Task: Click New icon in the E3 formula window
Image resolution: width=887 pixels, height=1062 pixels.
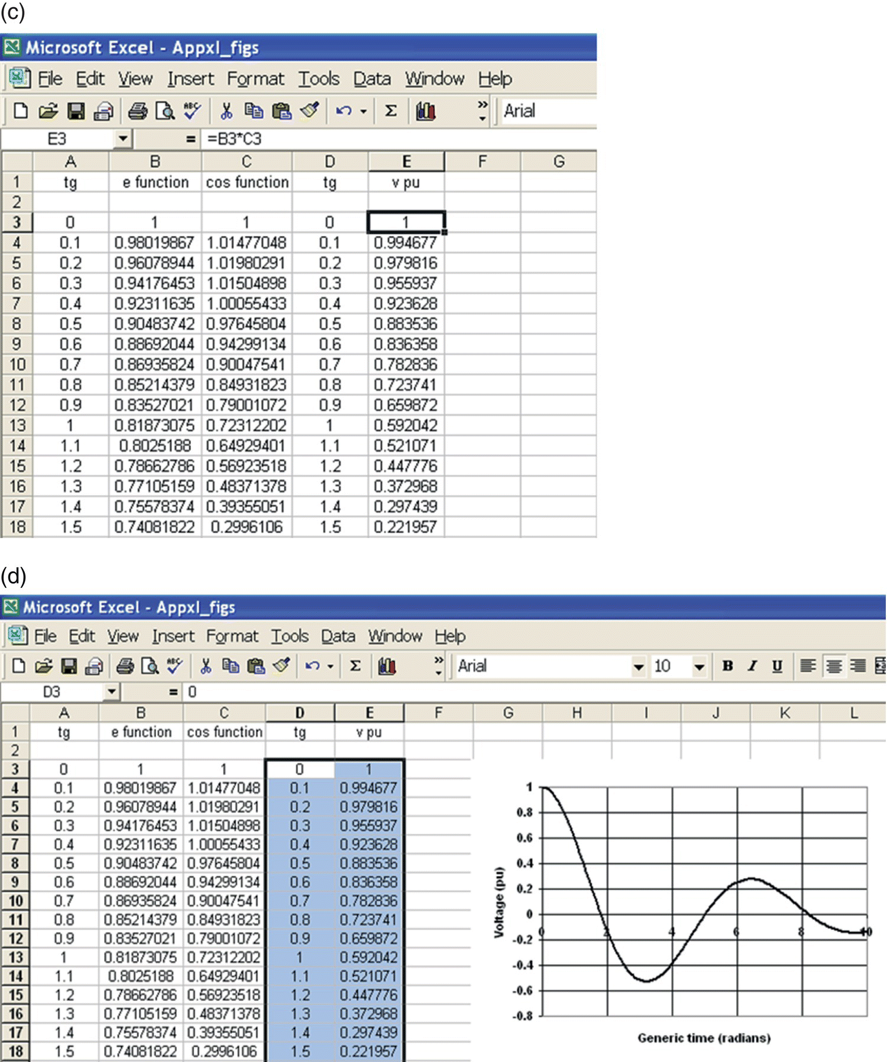Action: click(20, 111)
